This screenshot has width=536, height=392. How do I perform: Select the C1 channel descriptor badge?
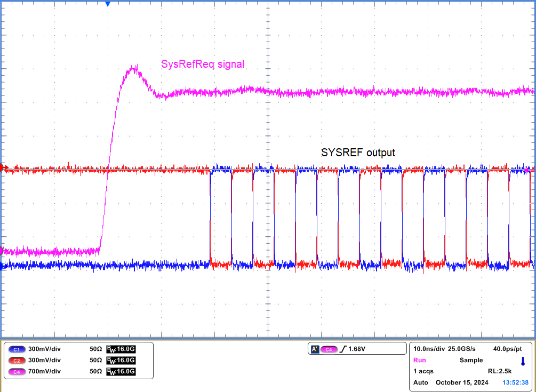click(x=16, y=349)
